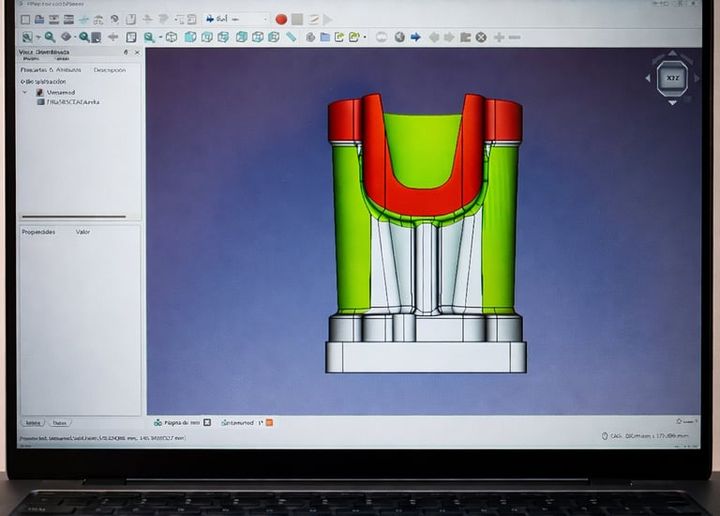Rotate view using navigation cube up arrow
This screenshot has width=720, height=516.
[x=672, y=53]
